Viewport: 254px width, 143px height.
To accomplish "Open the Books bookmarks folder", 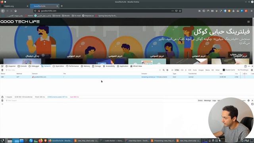I will pyautogui.click(x=66, y=16).
